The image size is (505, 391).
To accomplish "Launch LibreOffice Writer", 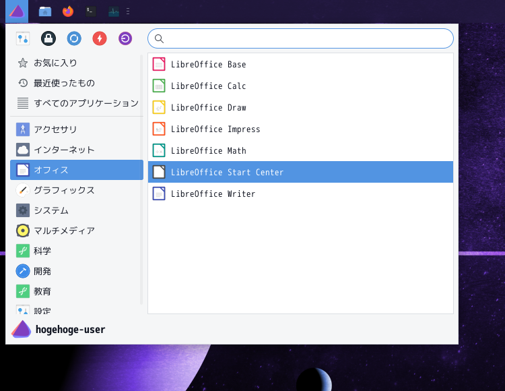I will pos(300,193).
